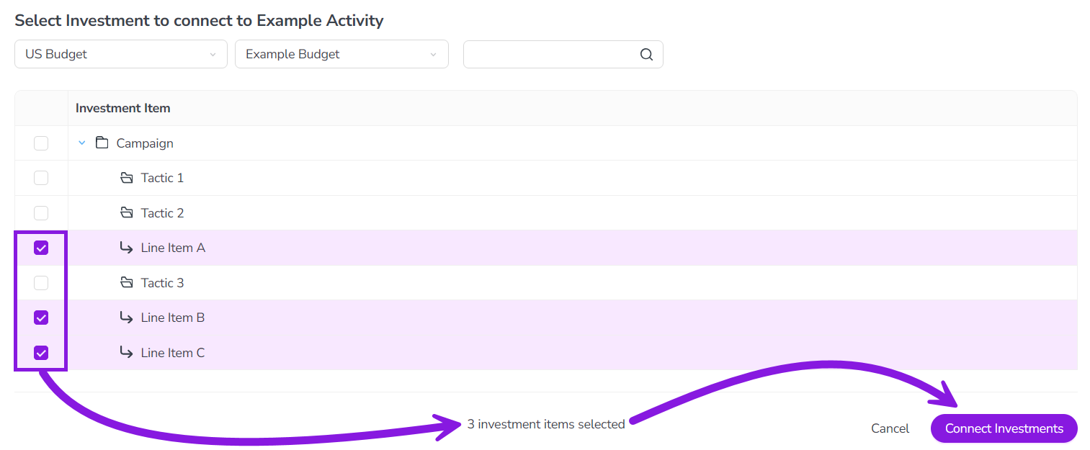The image size is (1090, 450).
Task: Click the Tactic 3 open-folder icon
Action: point(127,283)
